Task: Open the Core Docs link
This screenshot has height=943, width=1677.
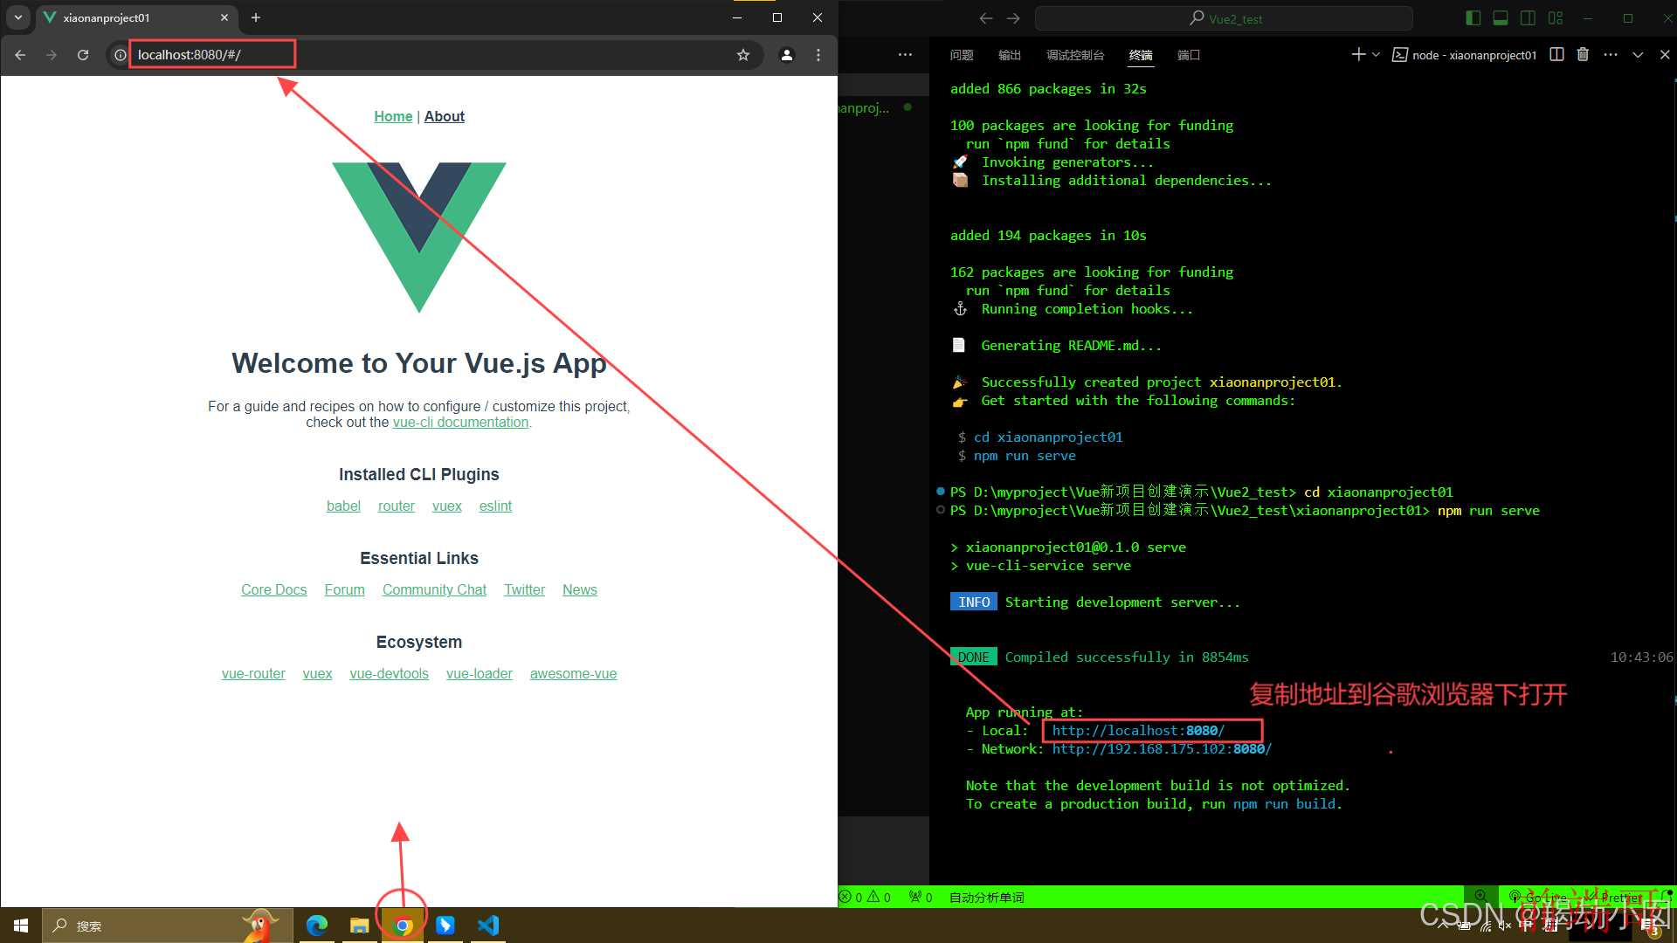Action: click(x=274, y=590)
